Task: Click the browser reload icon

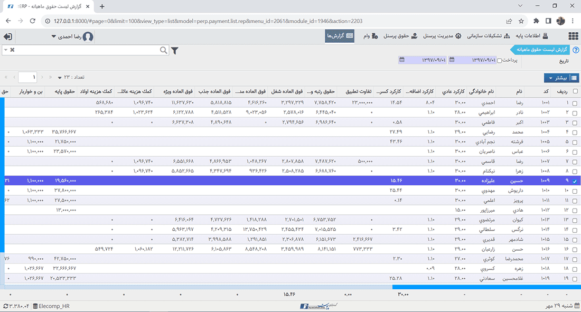Action: pyautogui.click(x=33, y=21)
